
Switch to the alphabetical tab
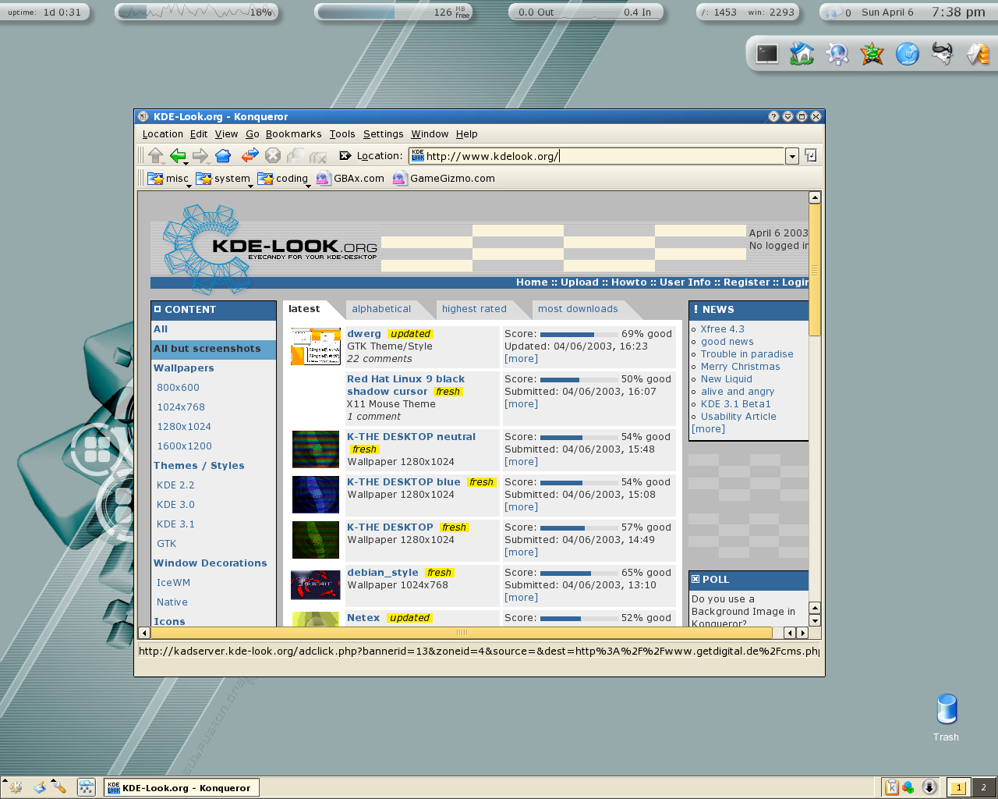381,309
